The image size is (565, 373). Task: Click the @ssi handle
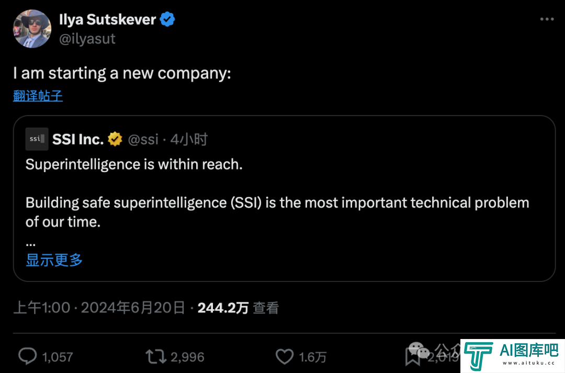[143, 139]
